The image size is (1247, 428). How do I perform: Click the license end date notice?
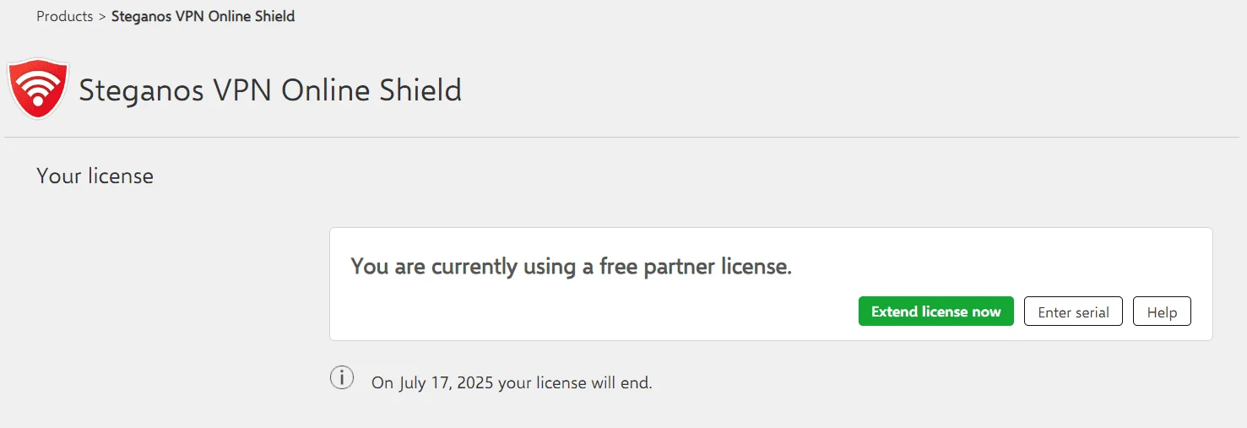[x=512, y=382]
